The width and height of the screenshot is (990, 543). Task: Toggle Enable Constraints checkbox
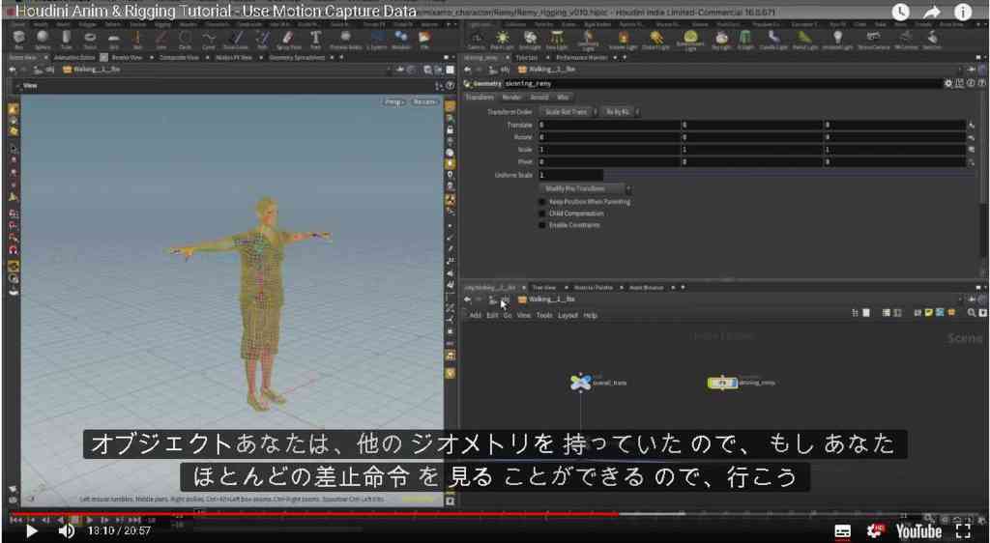(541, 225)
